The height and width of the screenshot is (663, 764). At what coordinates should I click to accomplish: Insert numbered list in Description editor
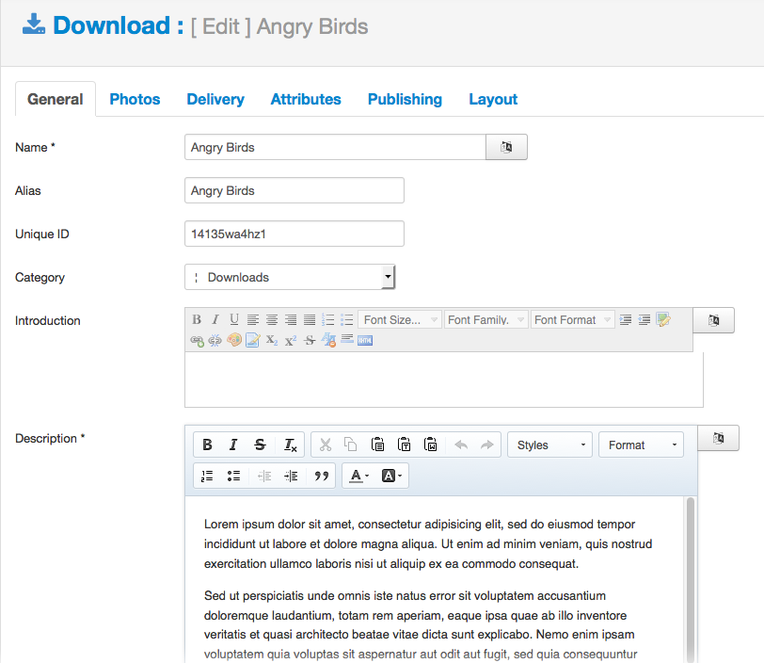pyautogui.click(x=208, y=476)
